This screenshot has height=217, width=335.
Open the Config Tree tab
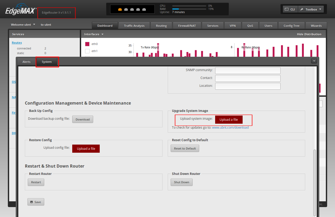pos(292,25)
